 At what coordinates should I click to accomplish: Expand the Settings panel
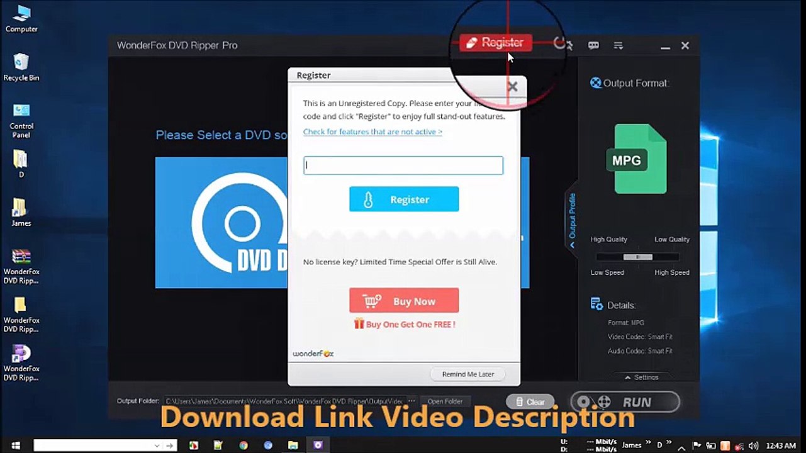tap(642, 377)
